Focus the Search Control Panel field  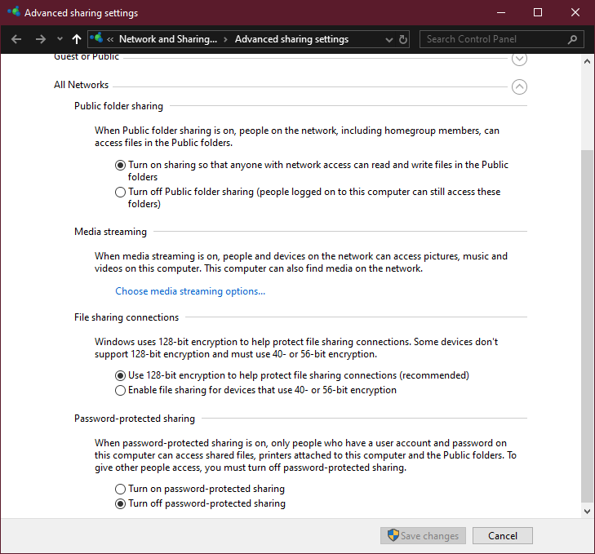click(502, 39)
